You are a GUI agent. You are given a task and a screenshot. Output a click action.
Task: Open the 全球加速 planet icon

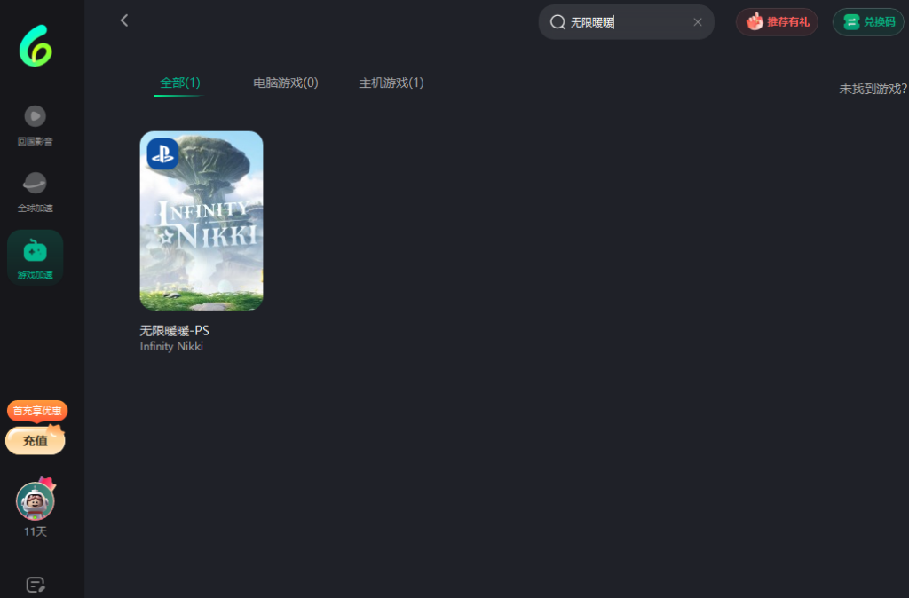pyautogui.click(x=36, y=184)
